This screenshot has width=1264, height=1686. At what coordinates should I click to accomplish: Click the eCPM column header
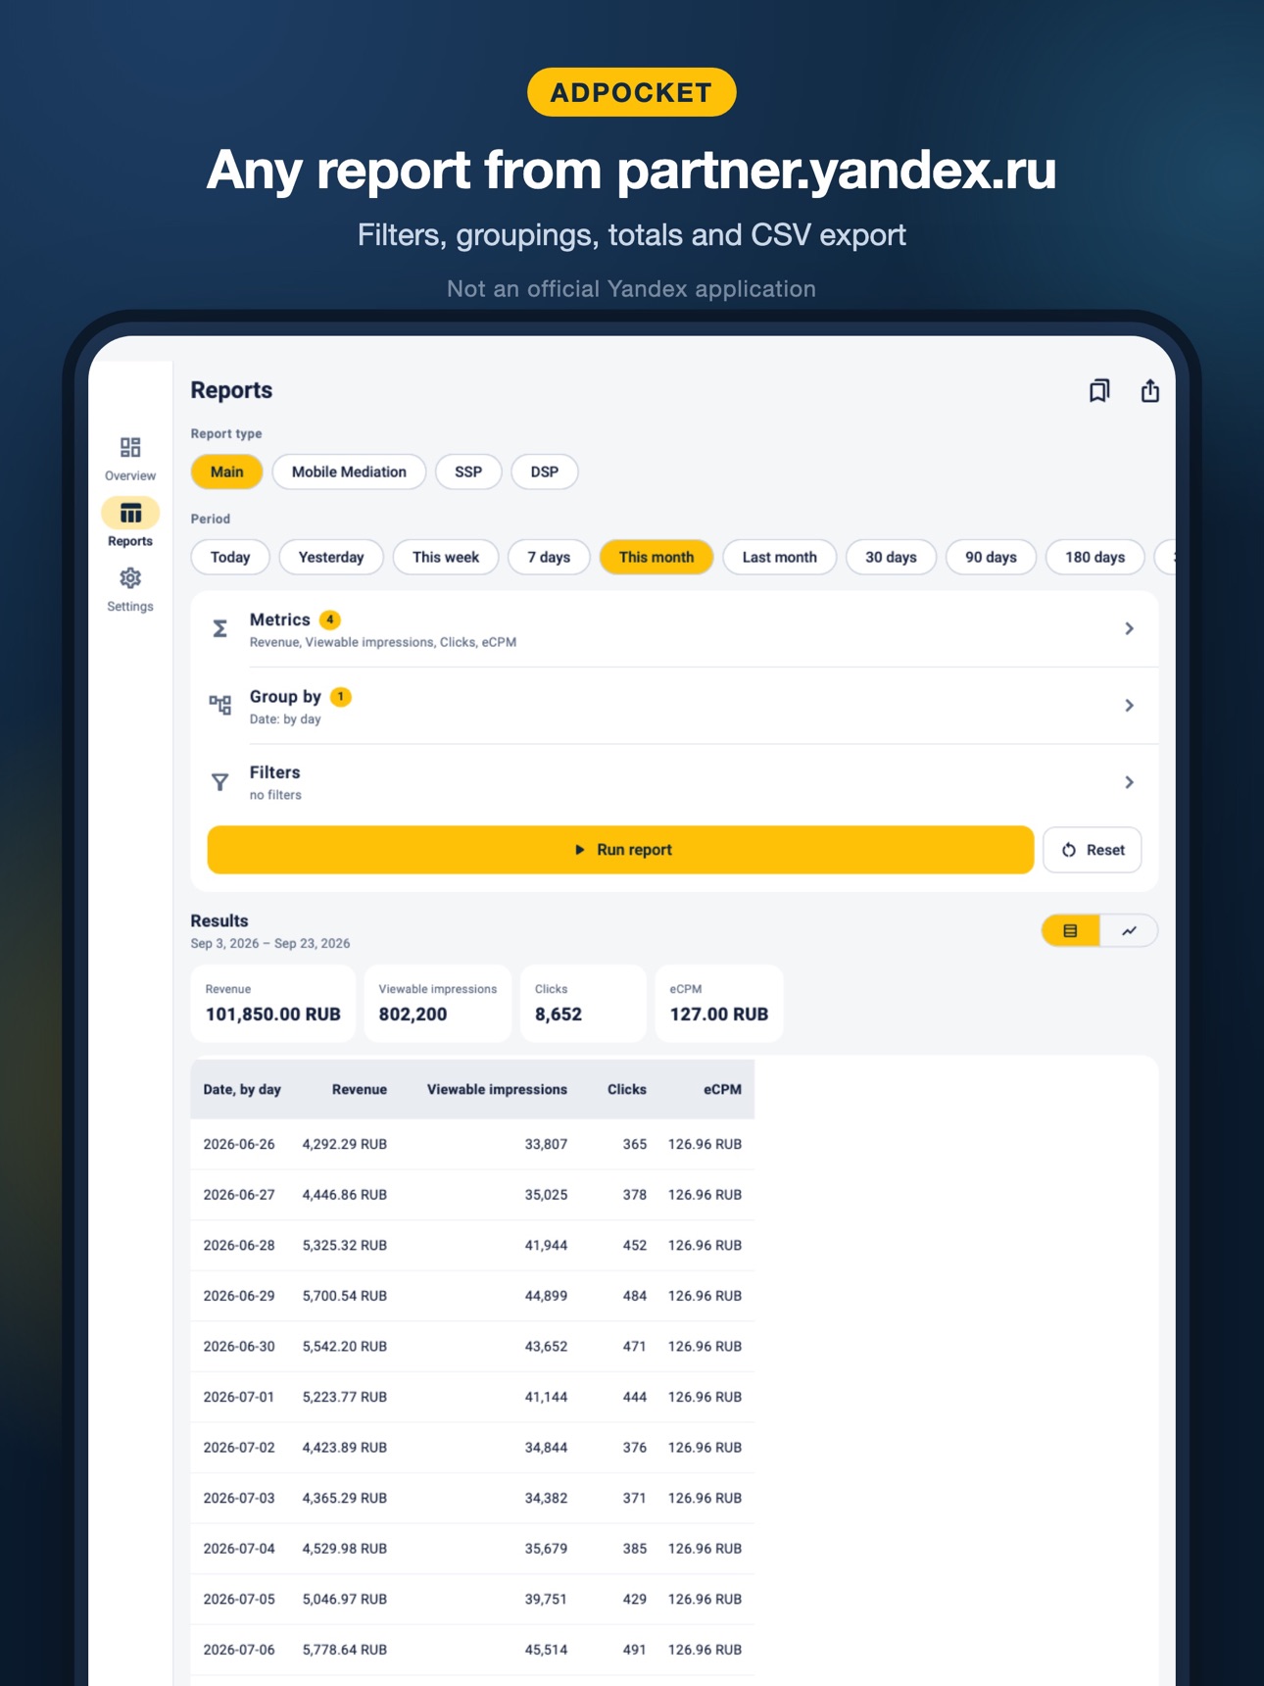722,1090
